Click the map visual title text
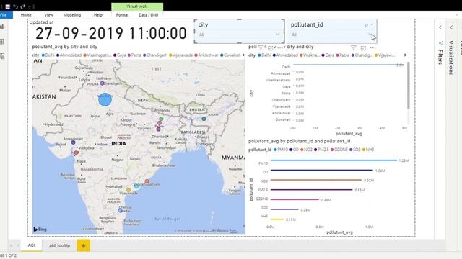The height and width of the screenshot is (259, 462). pos(65,47)
